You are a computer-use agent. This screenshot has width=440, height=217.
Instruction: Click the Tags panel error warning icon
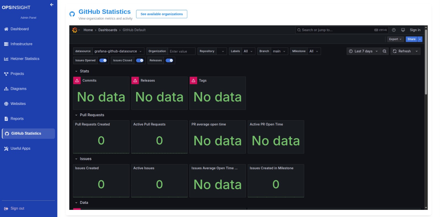pos(193,80)
